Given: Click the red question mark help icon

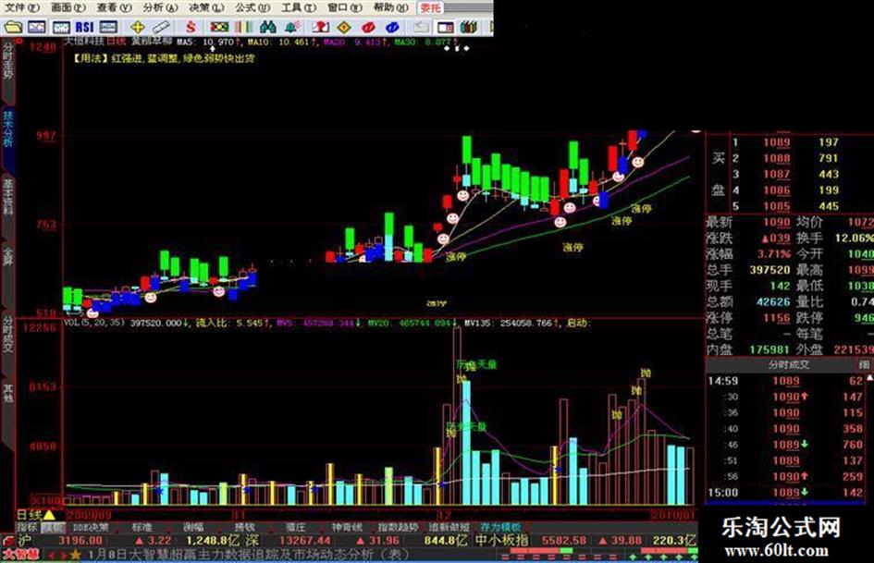Looking at the screenshot, I should [x=321, y=27].
